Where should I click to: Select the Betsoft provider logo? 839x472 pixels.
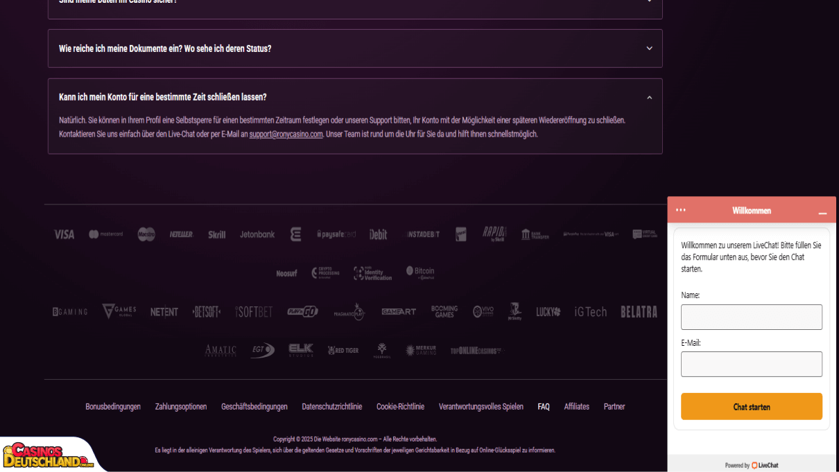(207, 312)
